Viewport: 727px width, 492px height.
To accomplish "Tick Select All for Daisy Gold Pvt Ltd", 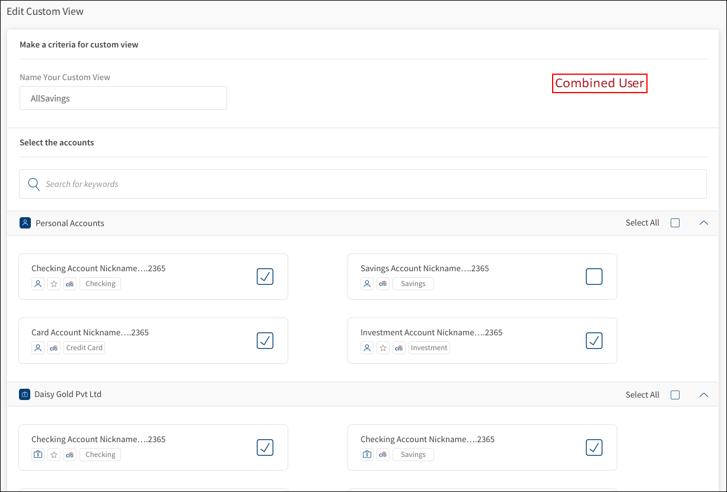I will point(675,395).
